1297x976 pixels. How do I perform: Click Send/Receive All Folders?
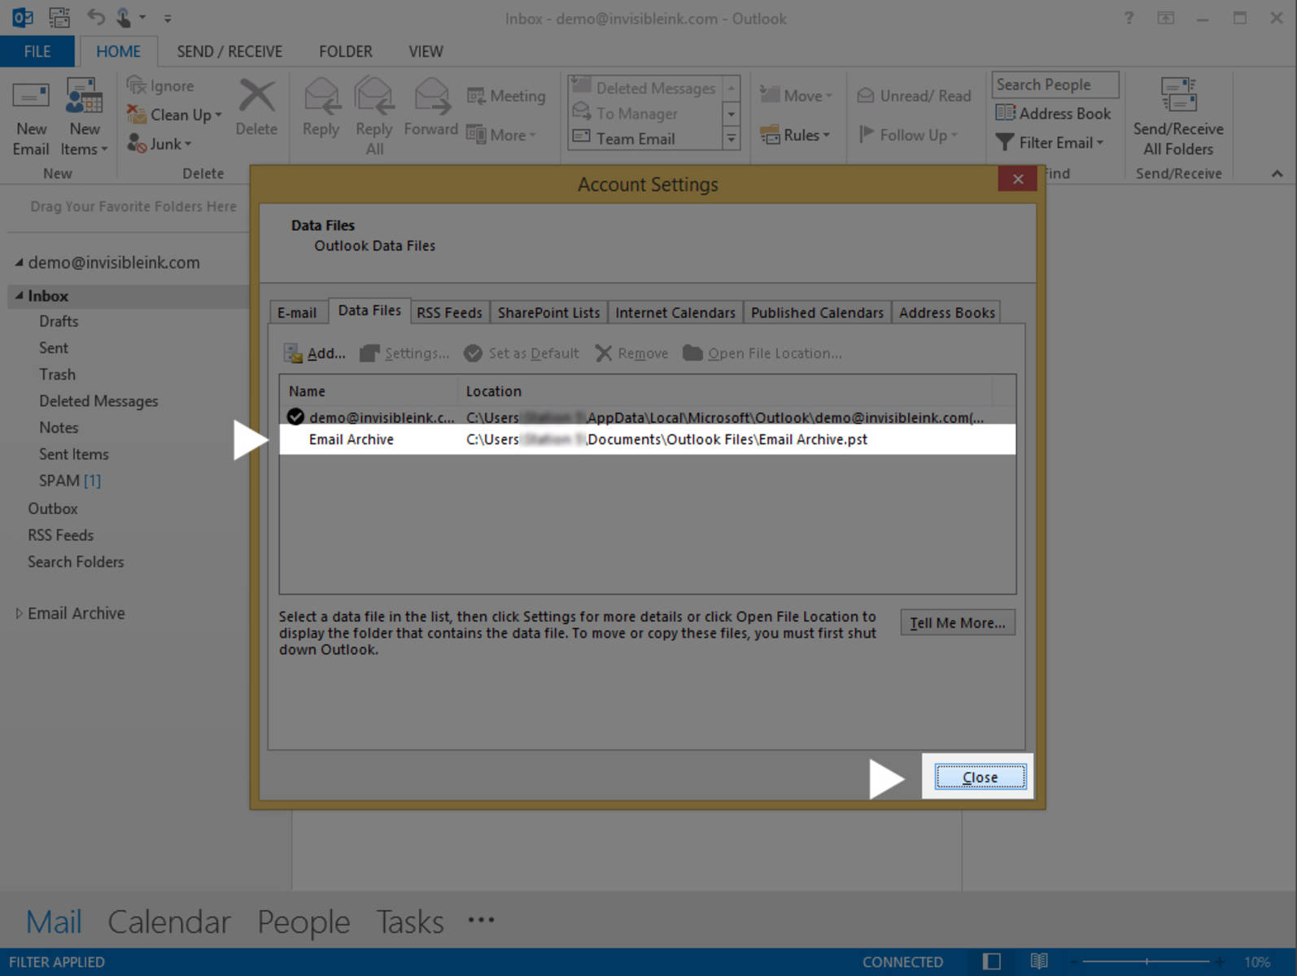pos(1178,116)
